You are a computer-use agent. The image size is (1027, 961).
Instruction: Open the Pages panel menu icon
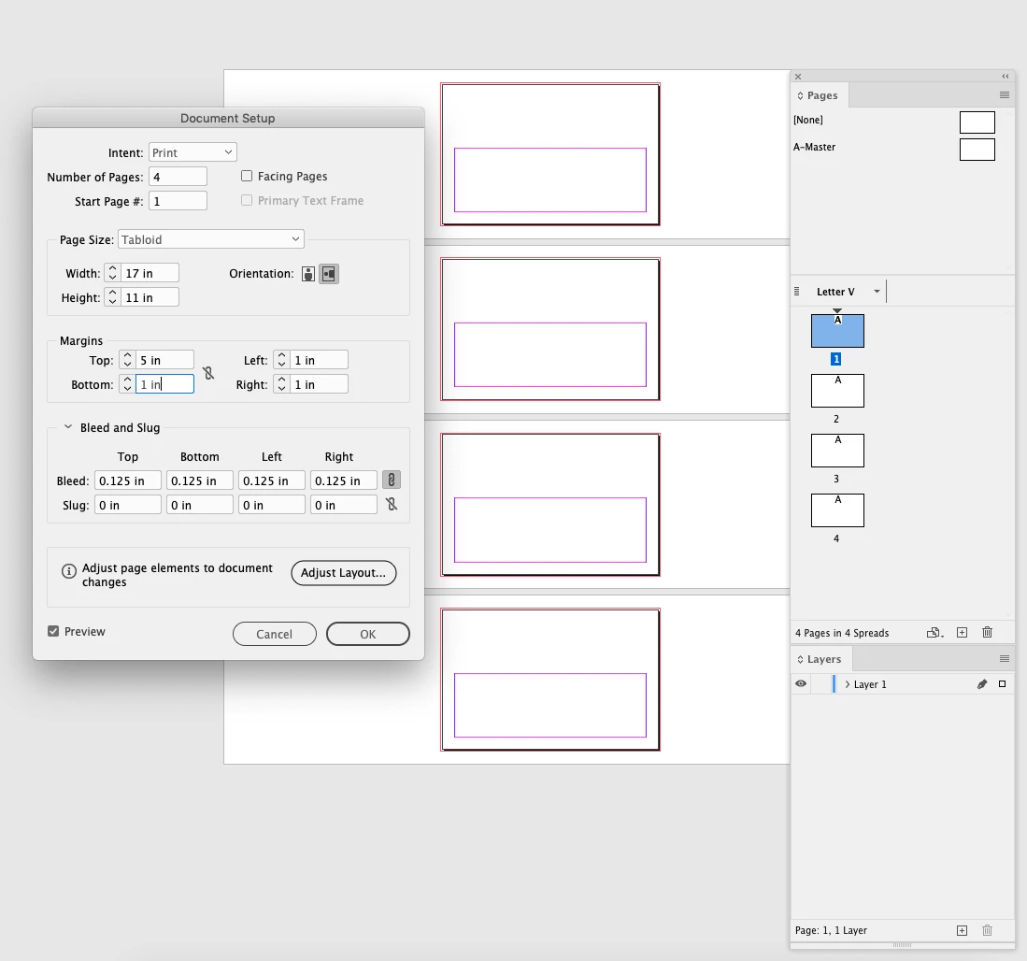1004,95
